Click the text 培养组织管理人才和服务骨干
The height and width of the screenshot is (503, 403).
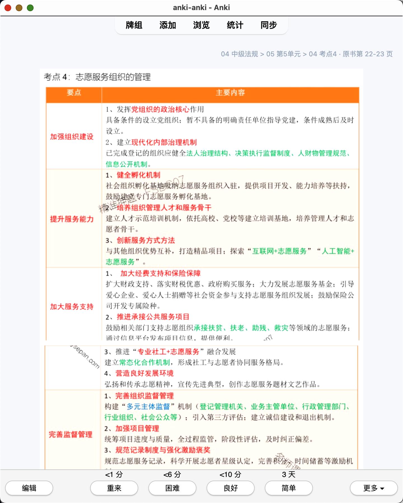click(164, 208)
